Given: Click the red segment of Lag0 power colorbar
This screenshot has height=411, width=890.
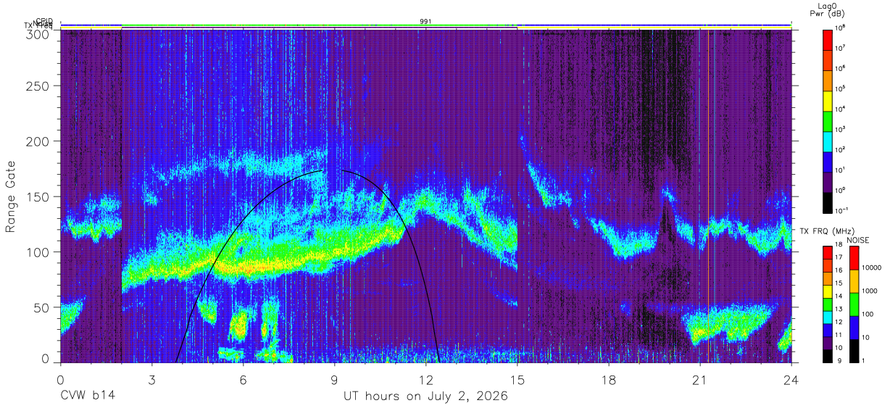Looking at the screenshot, I should (x=827, y=39).
